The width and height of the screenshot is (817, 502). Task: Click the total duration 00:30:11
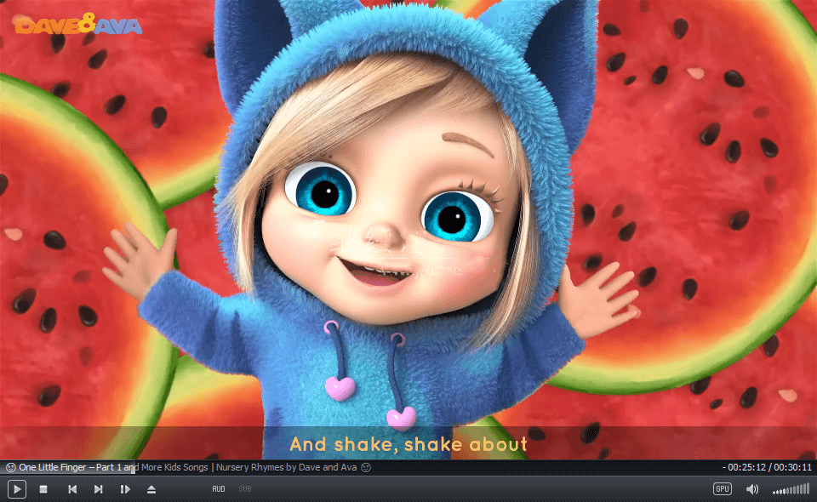coord(791,467)
